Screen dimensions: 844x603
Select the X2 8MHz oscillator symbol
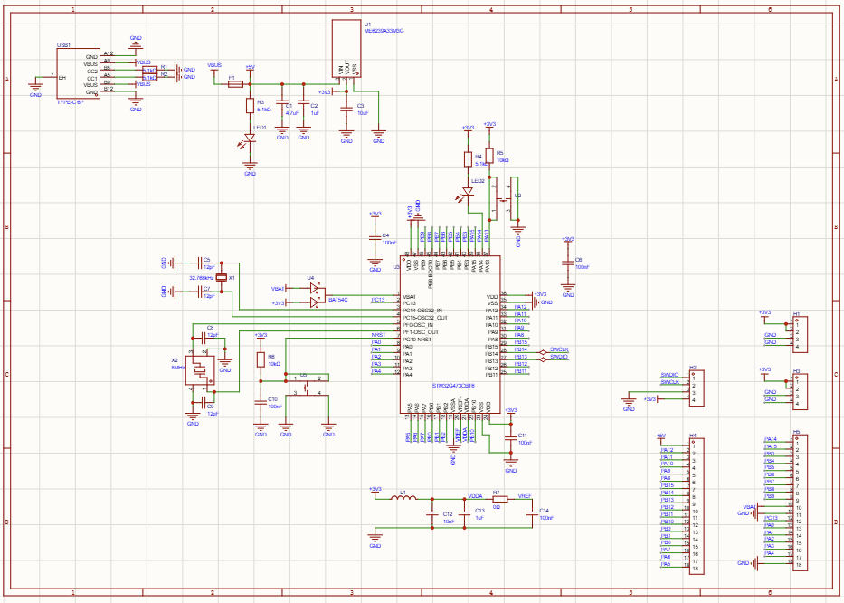point(196,368)
